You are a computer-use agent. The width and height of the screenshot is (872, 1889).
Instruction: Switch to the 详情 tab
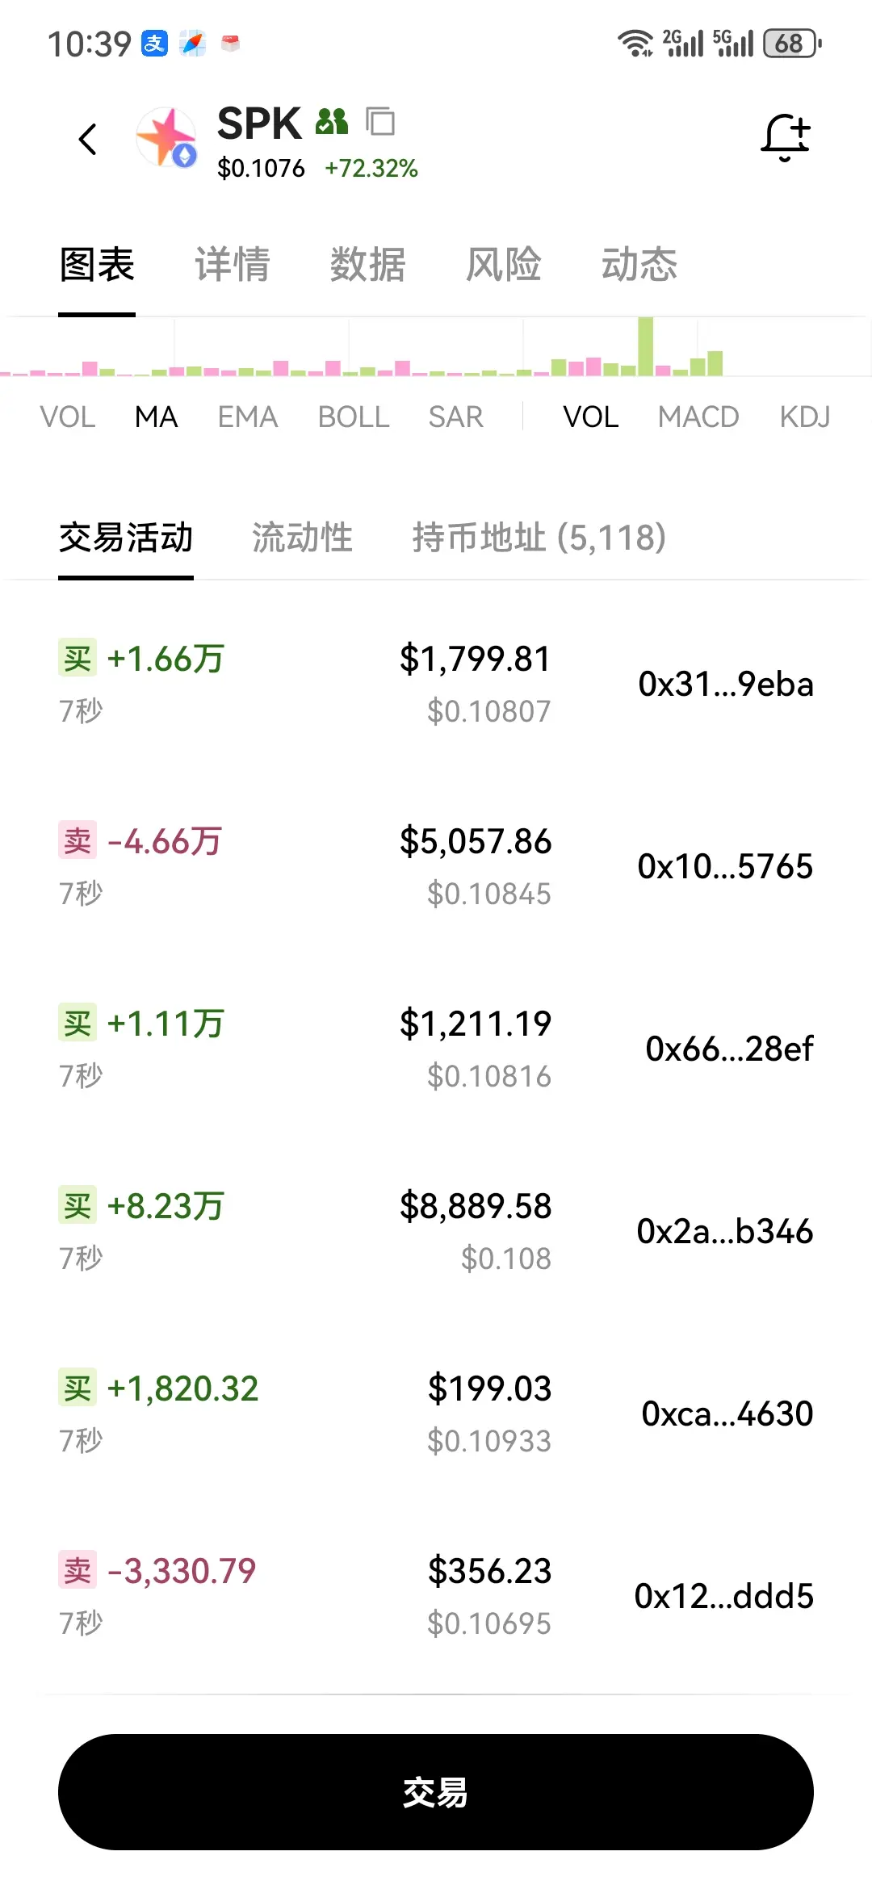[233, 264]
